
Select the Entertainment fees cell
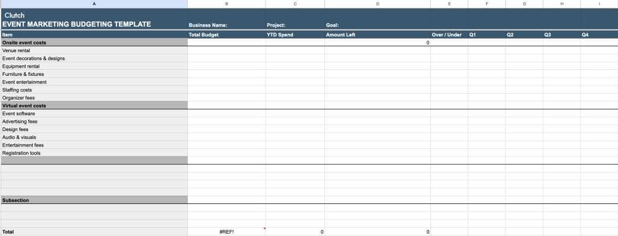(x=94, y=145)
